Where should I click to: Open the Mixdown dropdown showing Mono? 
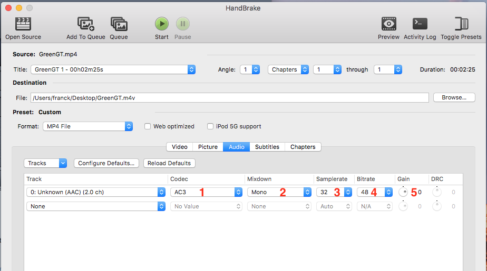(279, 192)
